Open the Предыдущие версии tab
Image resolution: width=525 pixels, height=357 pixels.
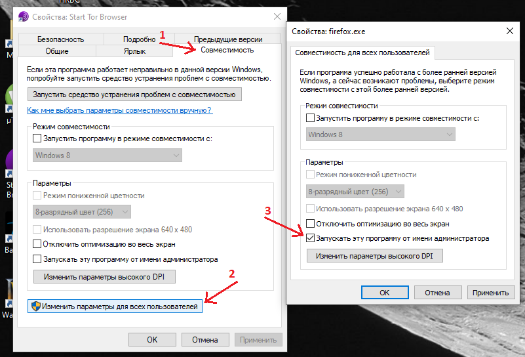pos(228,39)
